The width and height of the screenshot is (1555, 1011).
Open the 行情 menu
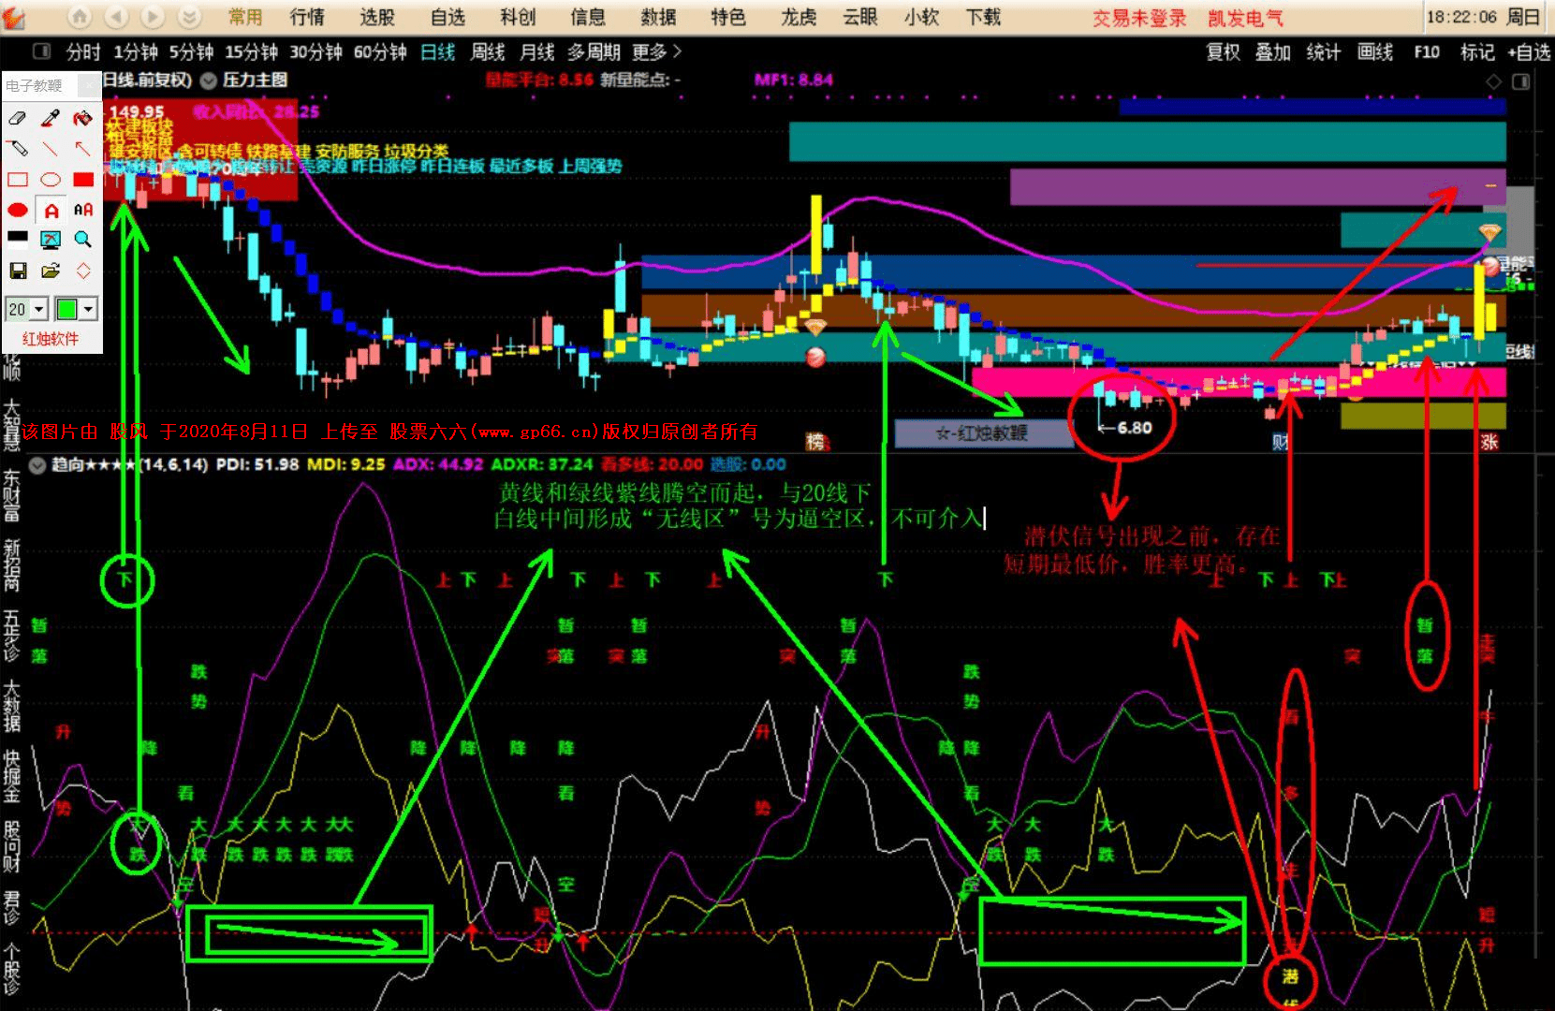click(307, 17)
